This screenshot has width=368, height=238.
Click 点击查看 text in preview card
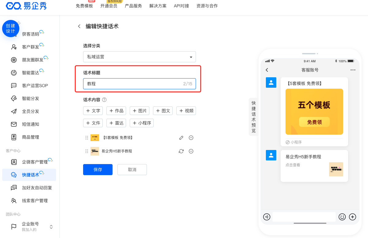(293, 165)
